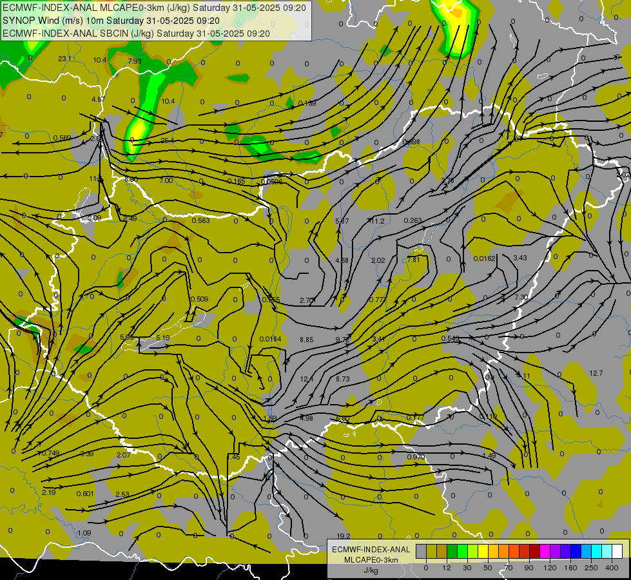Image resolution: width=631 pixels, height=580 pixels.
Task: Click the map value 0.263
Action: pyautogui.click(x=413, y=220)
